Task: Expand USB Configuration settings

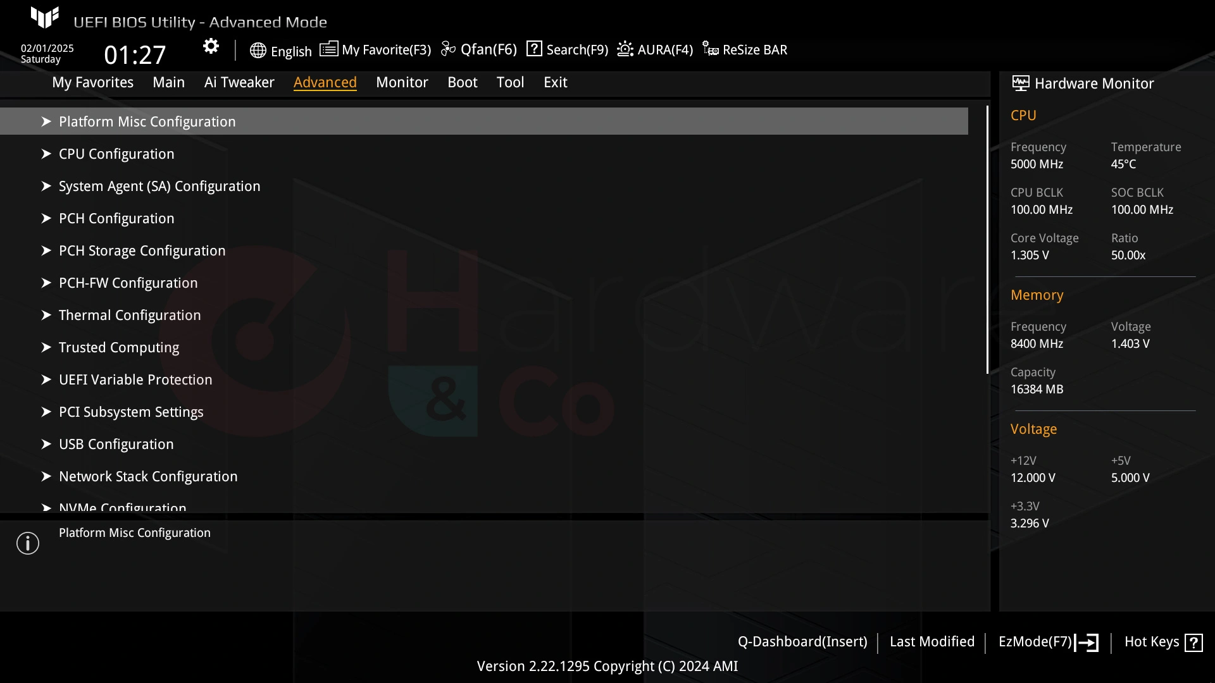Action: 116,444
